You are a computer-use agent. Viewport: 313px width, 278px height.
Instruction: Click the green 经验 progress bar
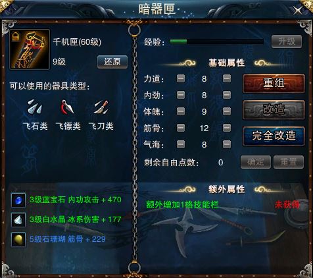(217, 42)
